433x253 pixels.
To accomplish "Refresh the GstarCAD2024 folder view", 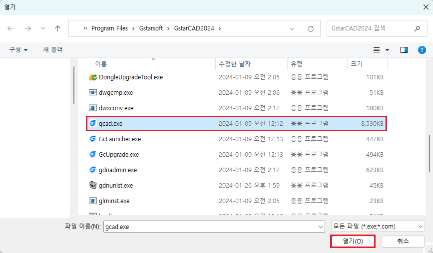I will point(311,29).
